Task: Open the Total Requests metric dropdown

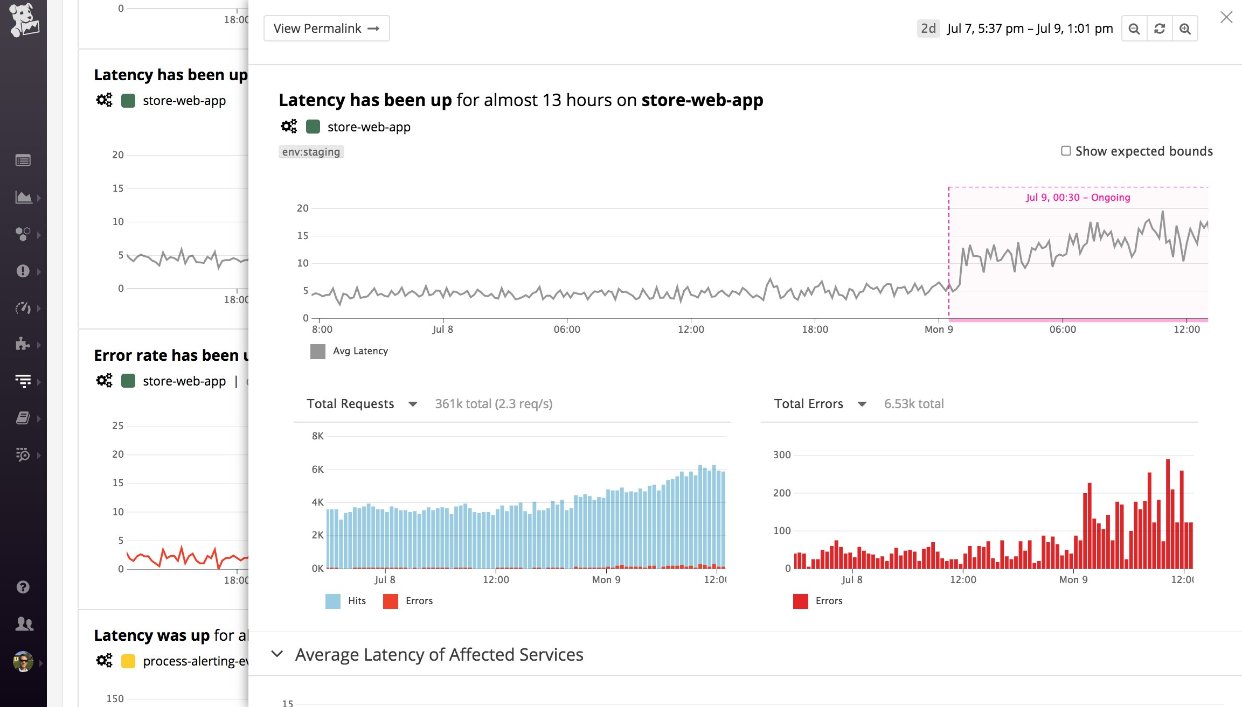Action: [x=413, y=403]
